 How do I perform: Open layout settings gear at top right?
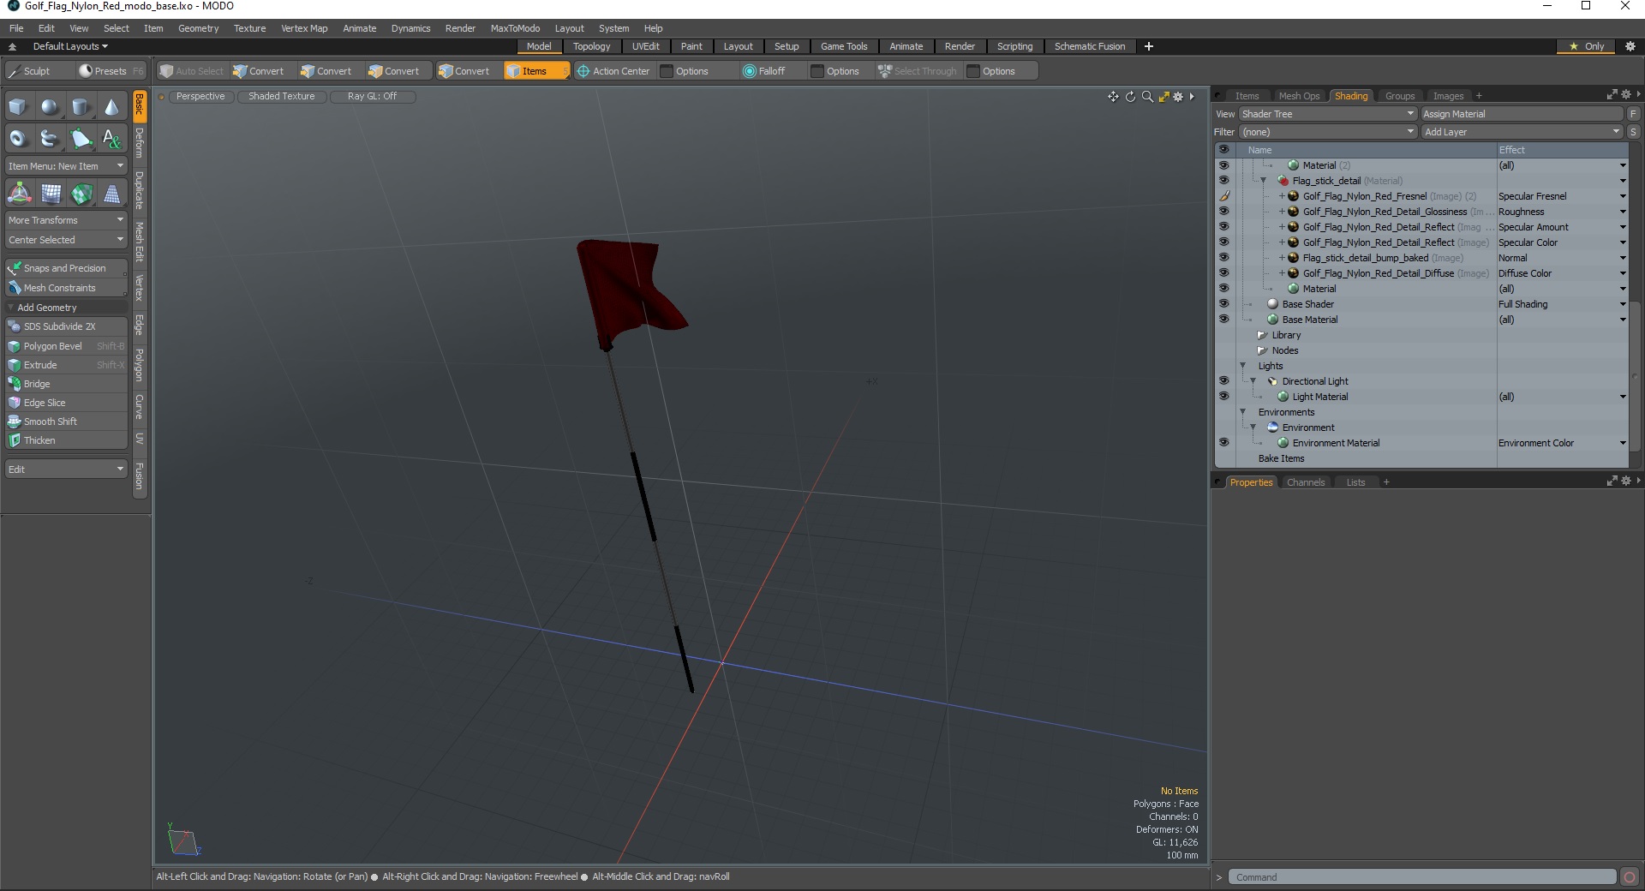point(1630,46)
